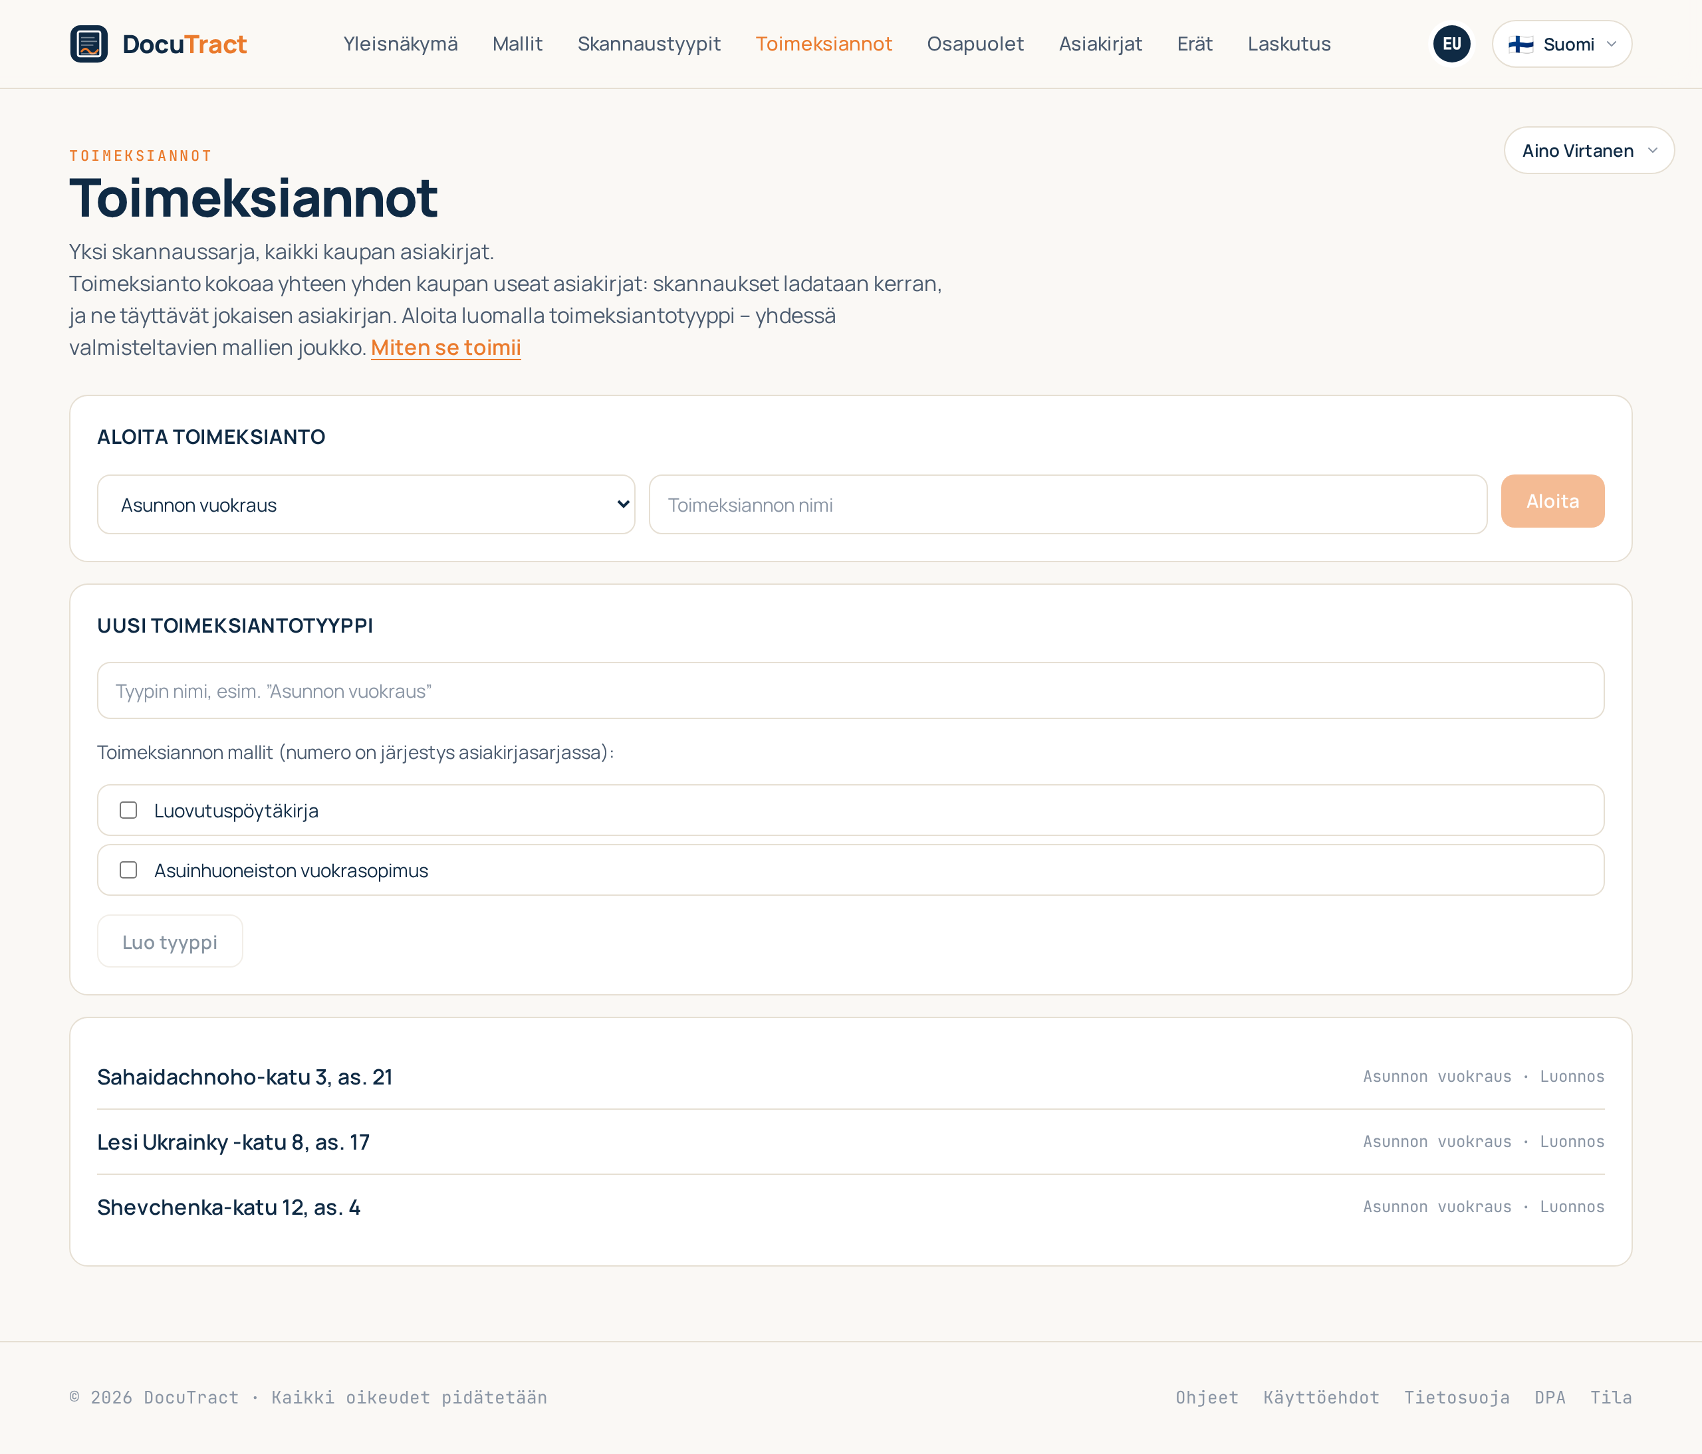The image size is (1702, 1454).
Task: Open the Erät section
Action: [1194, 45]
